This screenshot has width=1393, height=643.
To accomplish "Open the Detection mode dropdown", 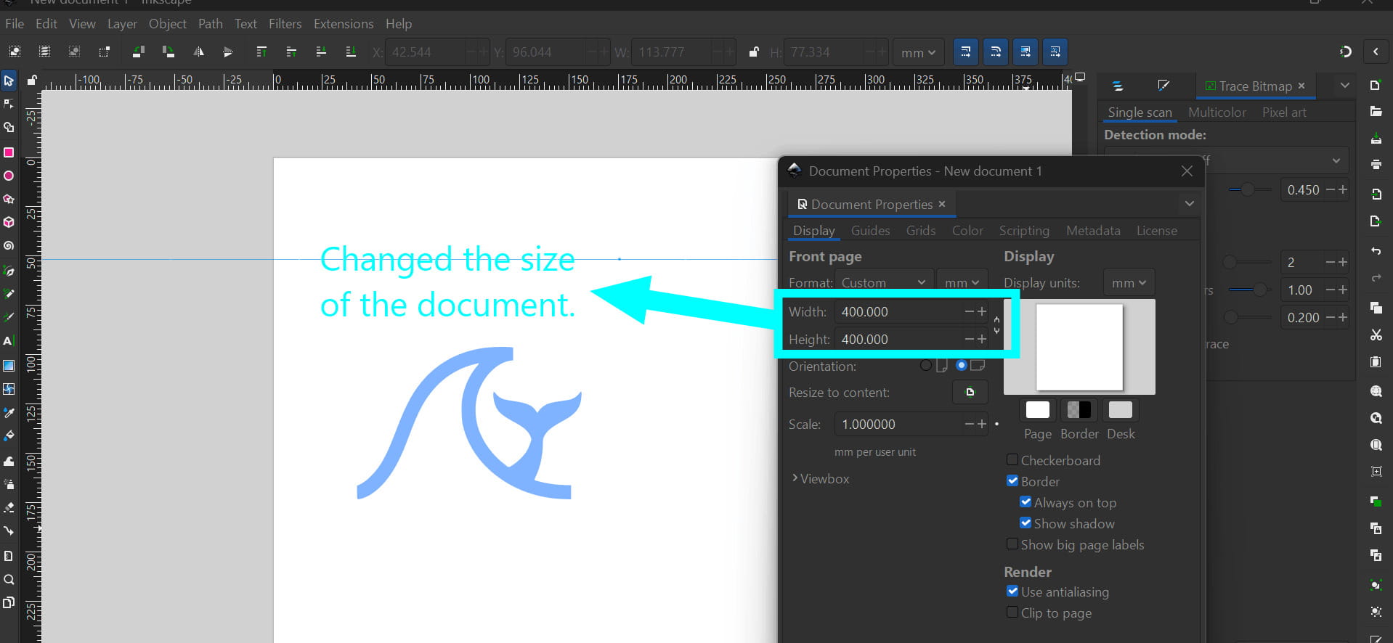I will click(x=1227, y=160).
